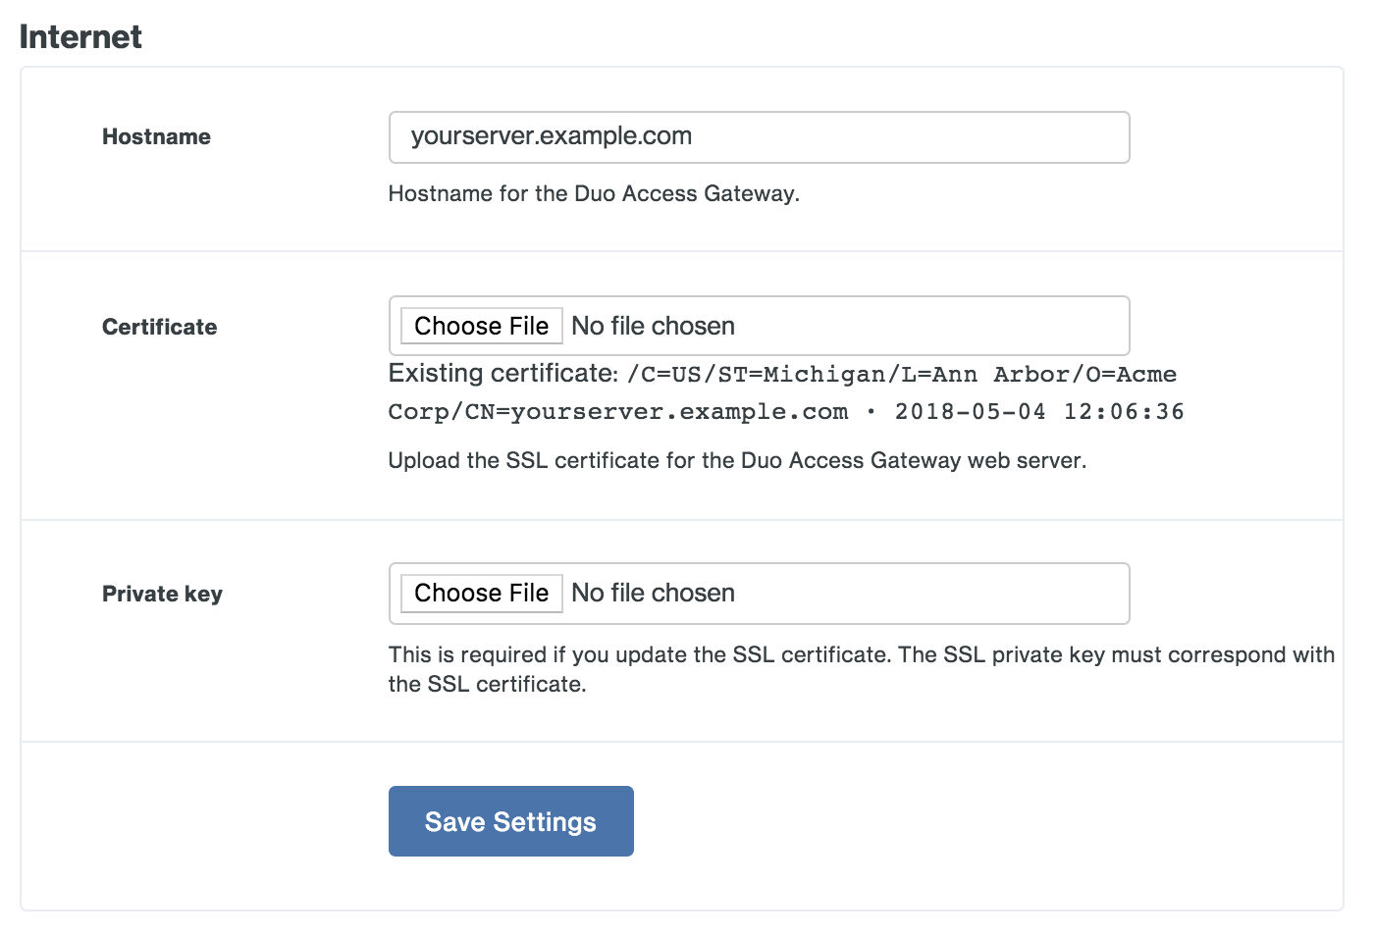Click the blue Save Settings label
Viewport: 1374px width, 936px height.
click(x=510, y=821)
